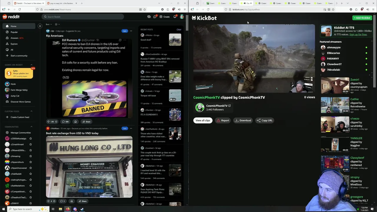This screenshot has width=377, height=212.
Task: Downvote the USD to VND post
Action: click(x=54, y=201)
